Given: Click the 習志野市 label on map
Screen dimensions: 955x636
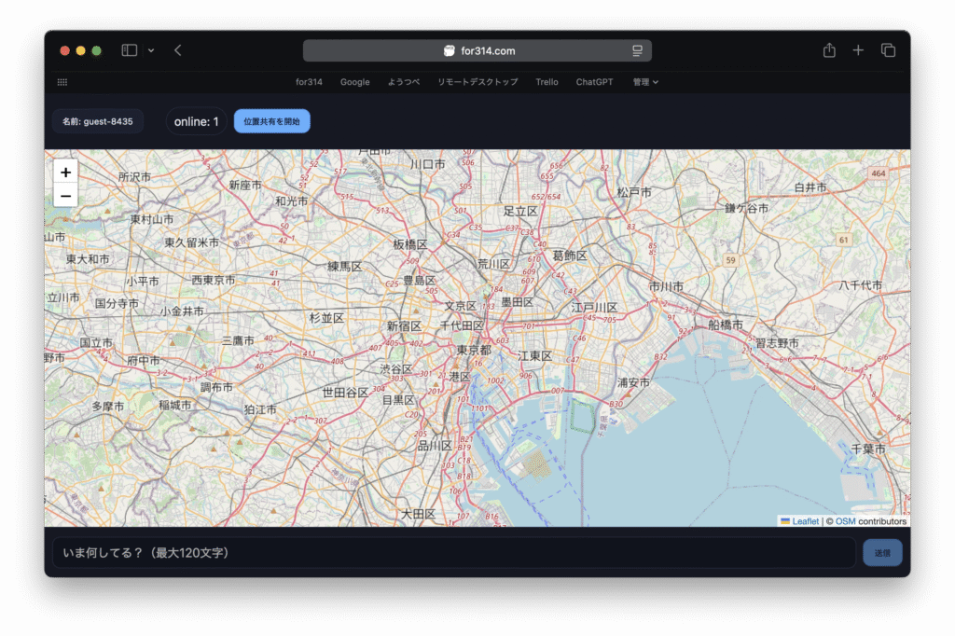Looking at the screenshot, I should click(777, 343).
